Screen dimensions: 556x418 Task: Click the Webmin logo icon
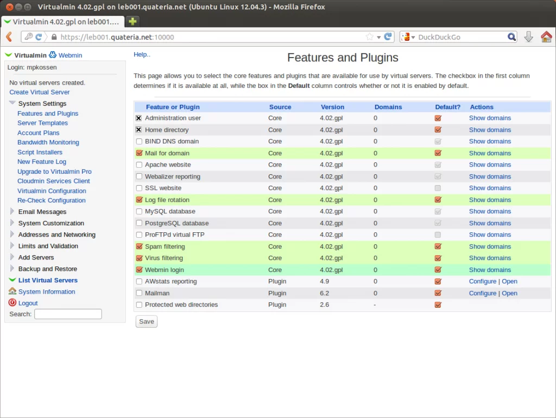[x=53, y=55]
